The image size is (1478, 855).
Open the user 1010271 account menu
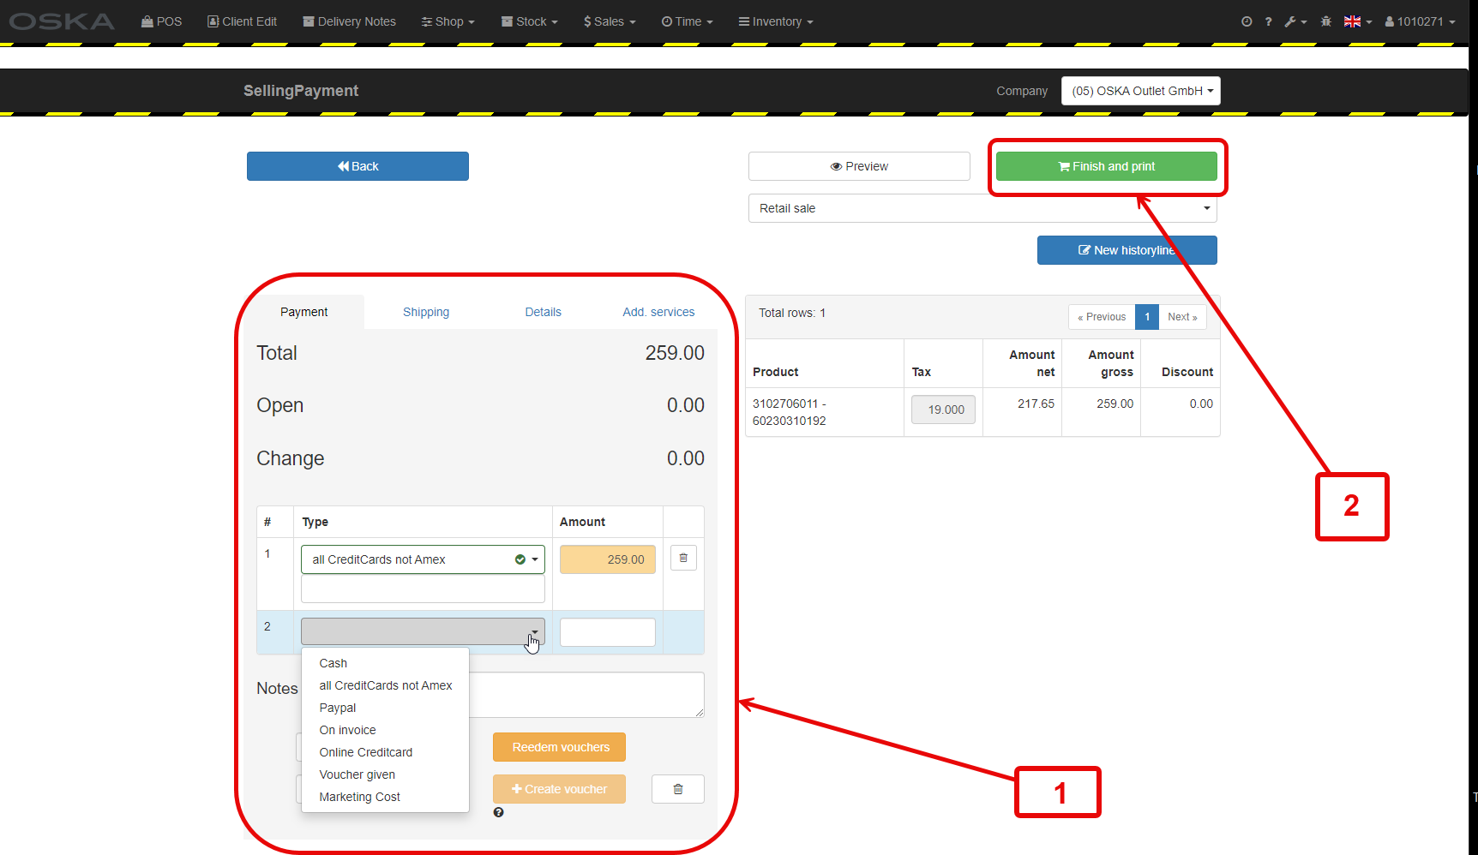(x=1421, y=21)
